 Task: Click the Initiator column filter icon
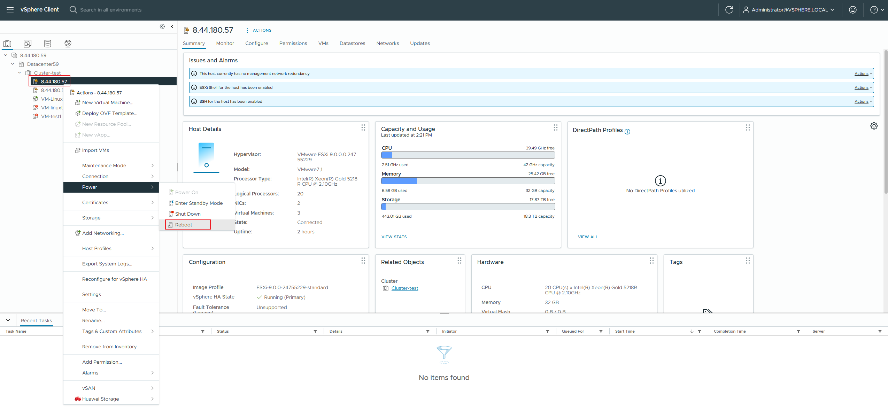click(548, 332)
